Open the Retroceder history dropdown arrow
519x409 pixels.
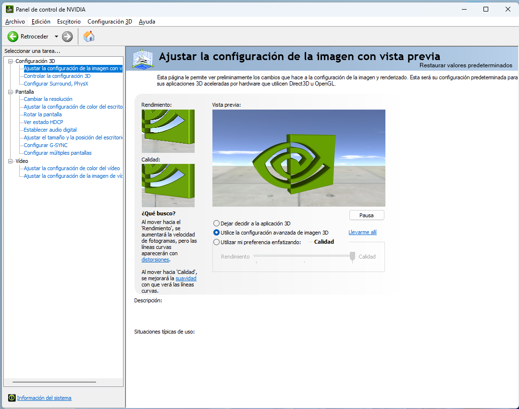[x=56, y=37]
